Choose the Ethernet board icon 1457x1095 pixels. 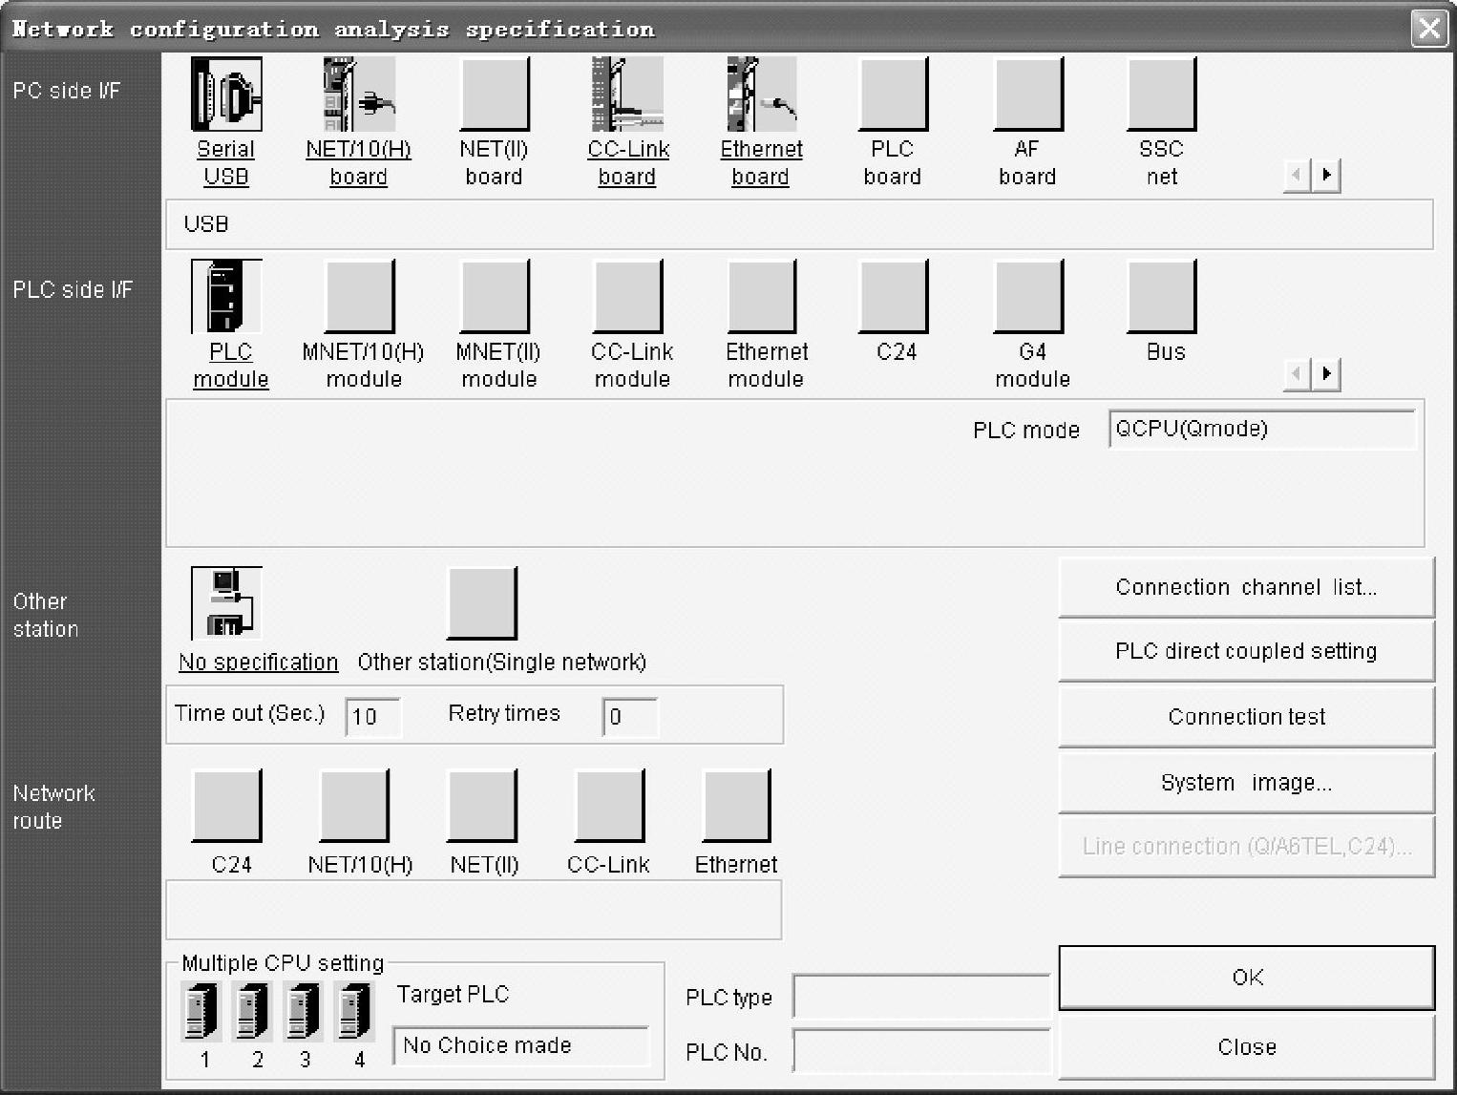761,94
